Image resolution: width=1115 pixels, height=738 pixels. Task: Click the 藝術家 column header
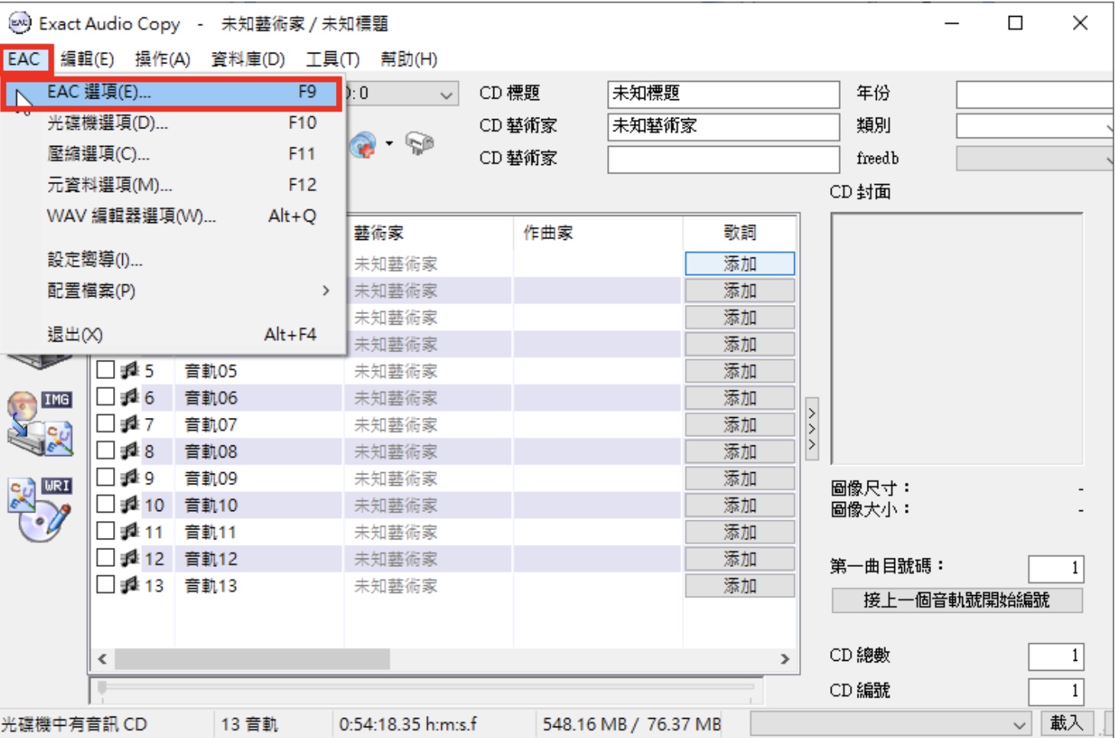point(430,233)
